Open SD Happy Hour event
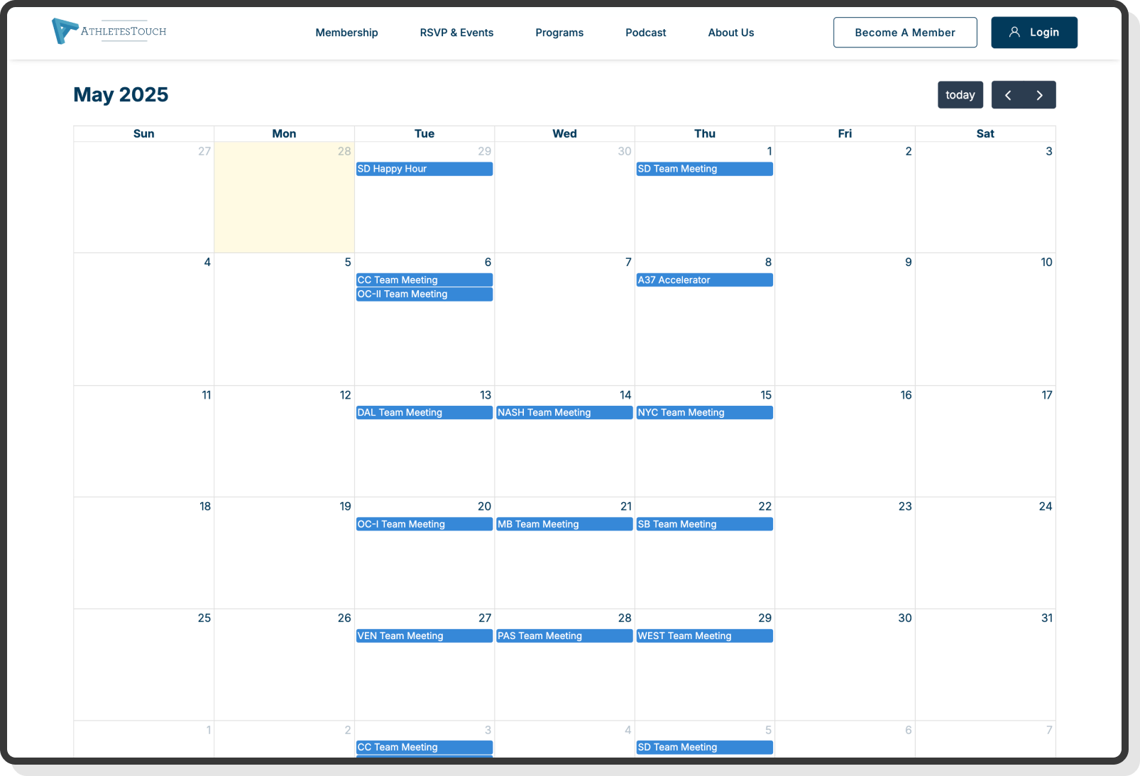 point(424,169)
